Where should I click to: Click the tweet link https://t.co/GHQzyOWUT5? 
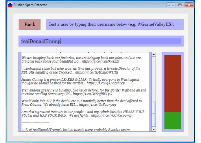point(97,72)
